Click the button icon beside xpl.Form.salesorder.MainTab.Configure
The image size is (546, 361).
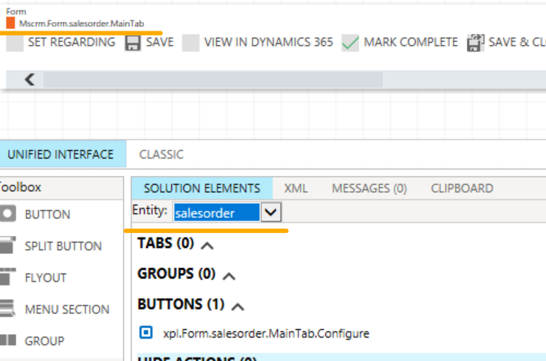[146, 333]
